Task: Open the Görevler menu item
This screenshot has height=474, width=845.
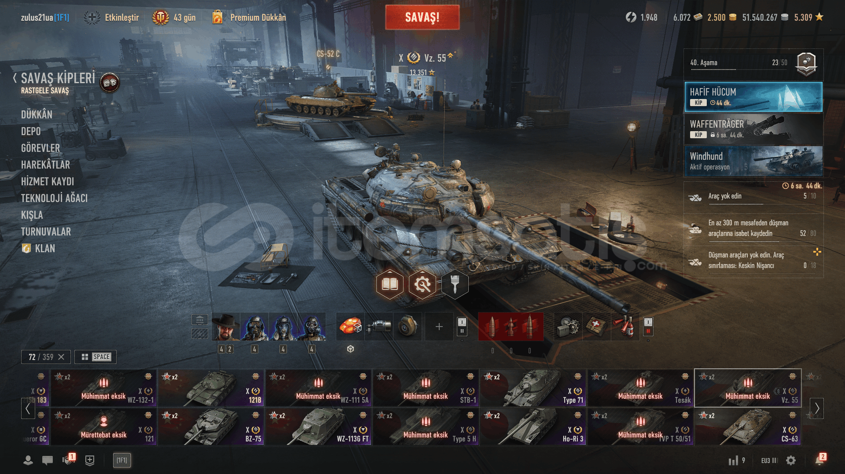Action: coord(40,148)
